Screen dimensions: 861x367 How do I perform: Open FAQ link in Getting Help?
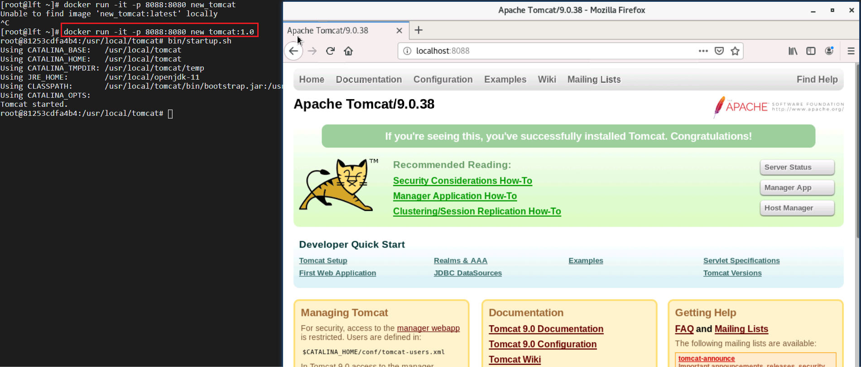tap(684, 329)
